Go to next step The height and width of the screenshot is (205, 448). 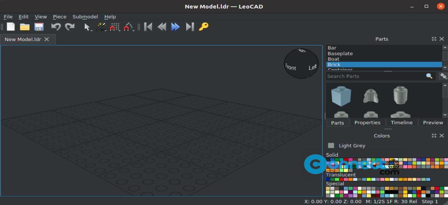(x=175, y=27)
